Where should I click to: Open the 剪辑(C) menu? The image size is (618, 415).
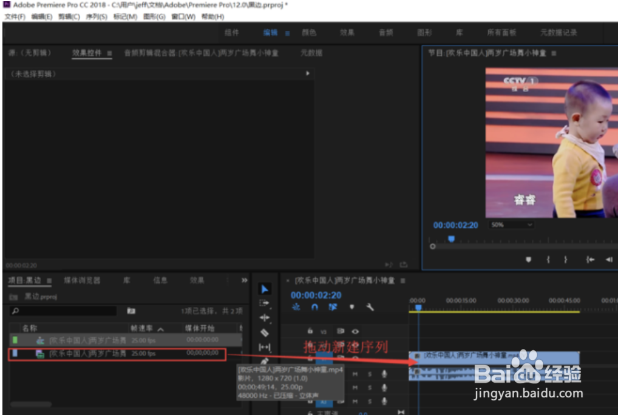[x=69, y=16]
